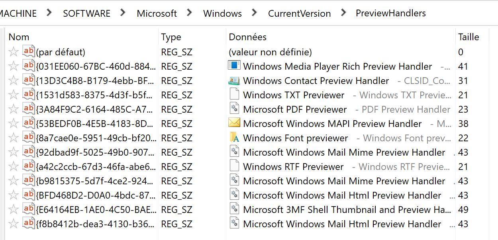
Task: Click Windows Media Player Rich Preview Handler icon
Action: (x=234, y=65)
